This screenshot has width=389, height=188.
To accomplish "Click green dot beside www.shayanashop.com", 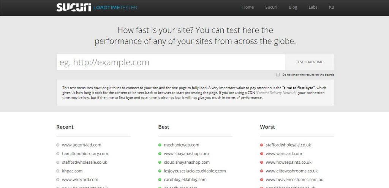I will pos(160,154).
